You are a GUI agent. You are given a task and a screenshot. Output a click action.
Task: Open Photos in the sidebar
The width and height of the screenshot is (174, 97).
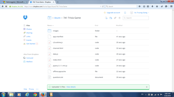pos(29,29)
